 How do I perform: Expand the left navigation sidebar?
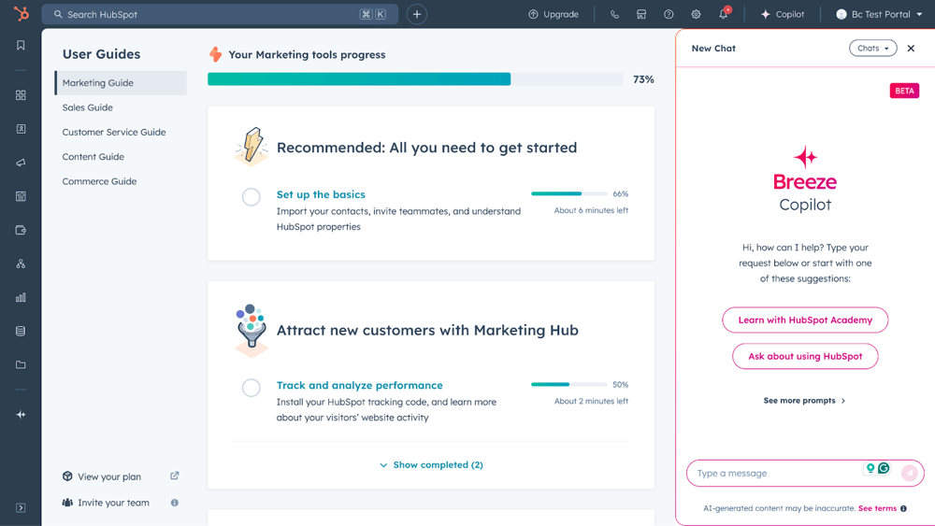click(x=21, y=508)
